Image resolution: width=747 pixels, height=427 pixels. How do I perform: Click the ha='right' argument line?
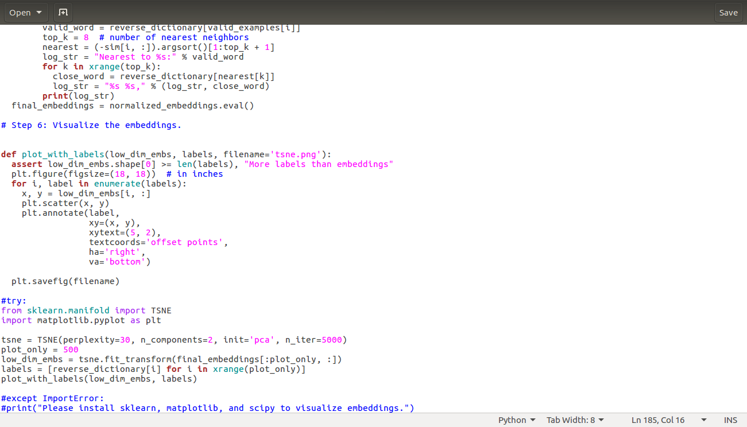pos(117,252)
